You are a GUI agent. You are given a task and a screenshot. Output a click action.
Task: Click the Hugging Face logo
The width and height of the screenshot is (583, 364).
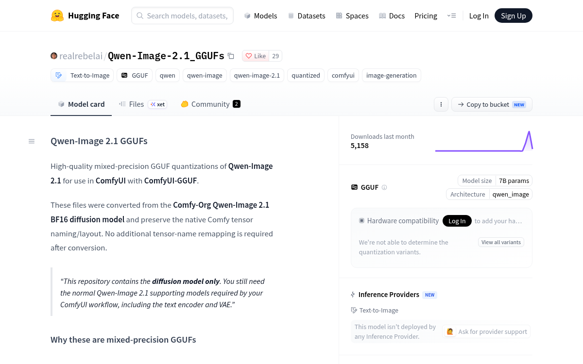pyautogui.click(x=57, y=16)
